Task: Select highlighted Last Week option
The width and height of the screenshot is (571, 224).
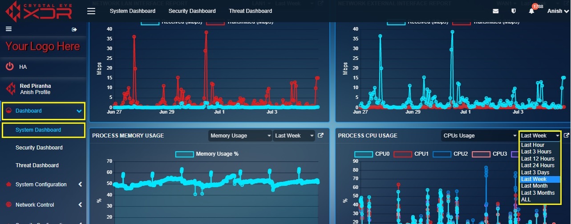Action: 540,179
